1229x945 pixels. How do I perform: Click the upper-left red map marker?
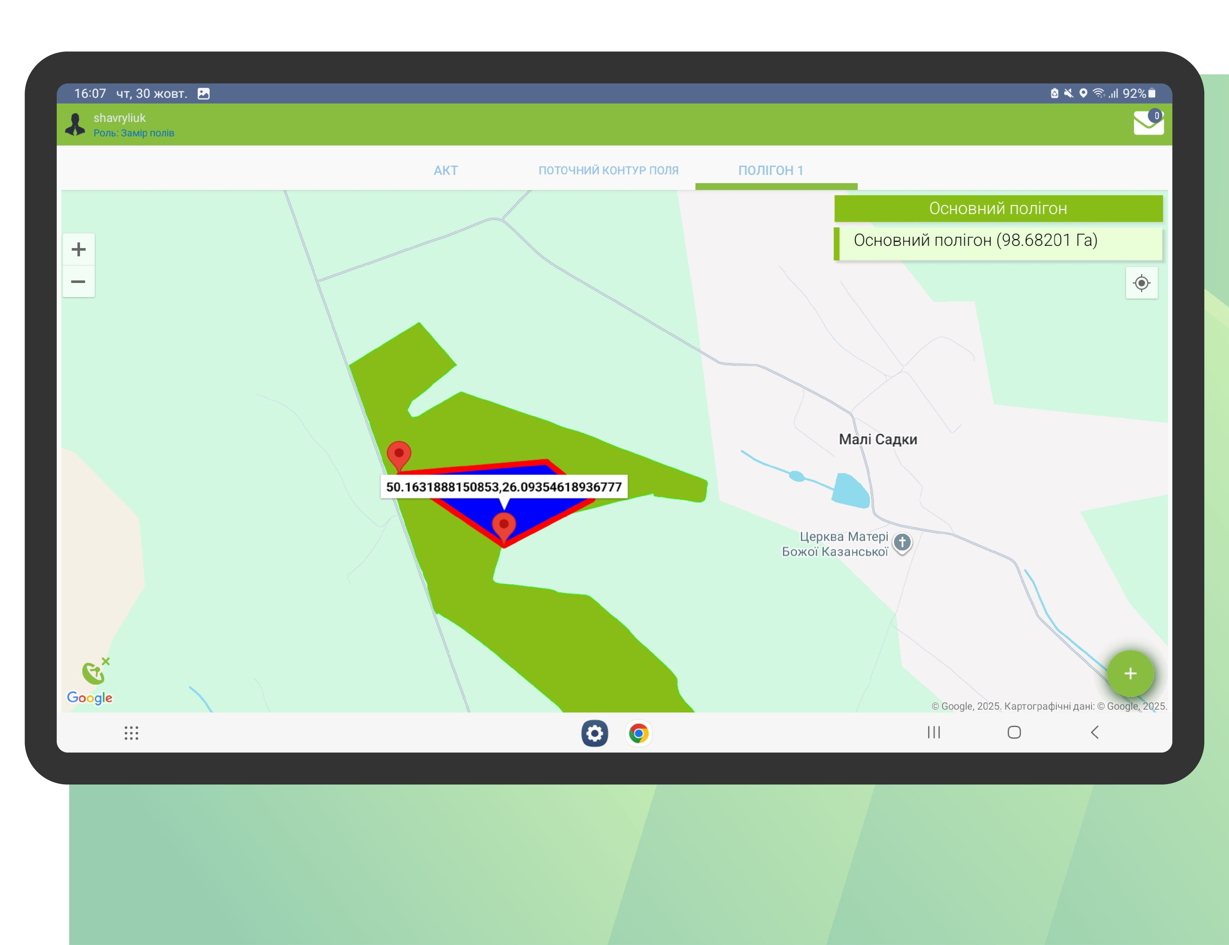pos(399,454)
